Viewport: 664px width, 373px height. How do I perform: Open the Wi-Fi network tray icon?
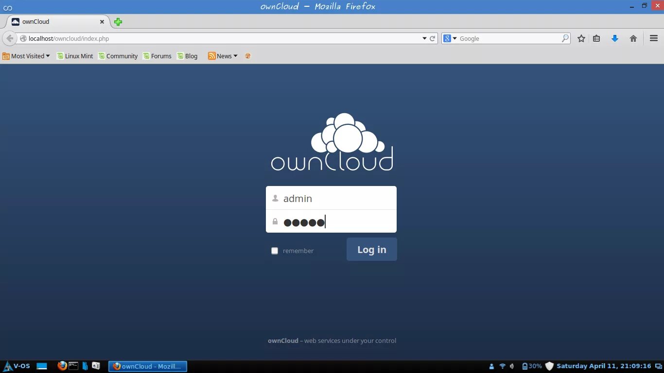pyautogui.click(x=503, y=366)
